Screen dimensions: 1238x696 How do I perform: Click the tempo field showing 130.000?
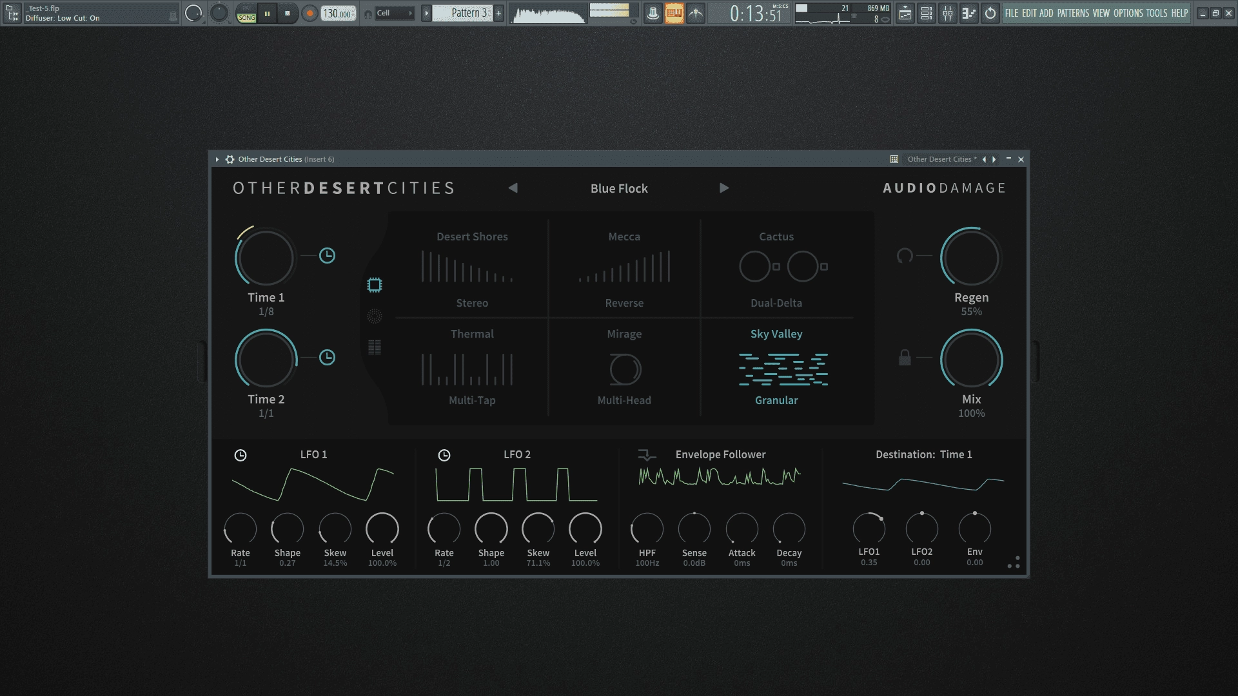(339, 13)
